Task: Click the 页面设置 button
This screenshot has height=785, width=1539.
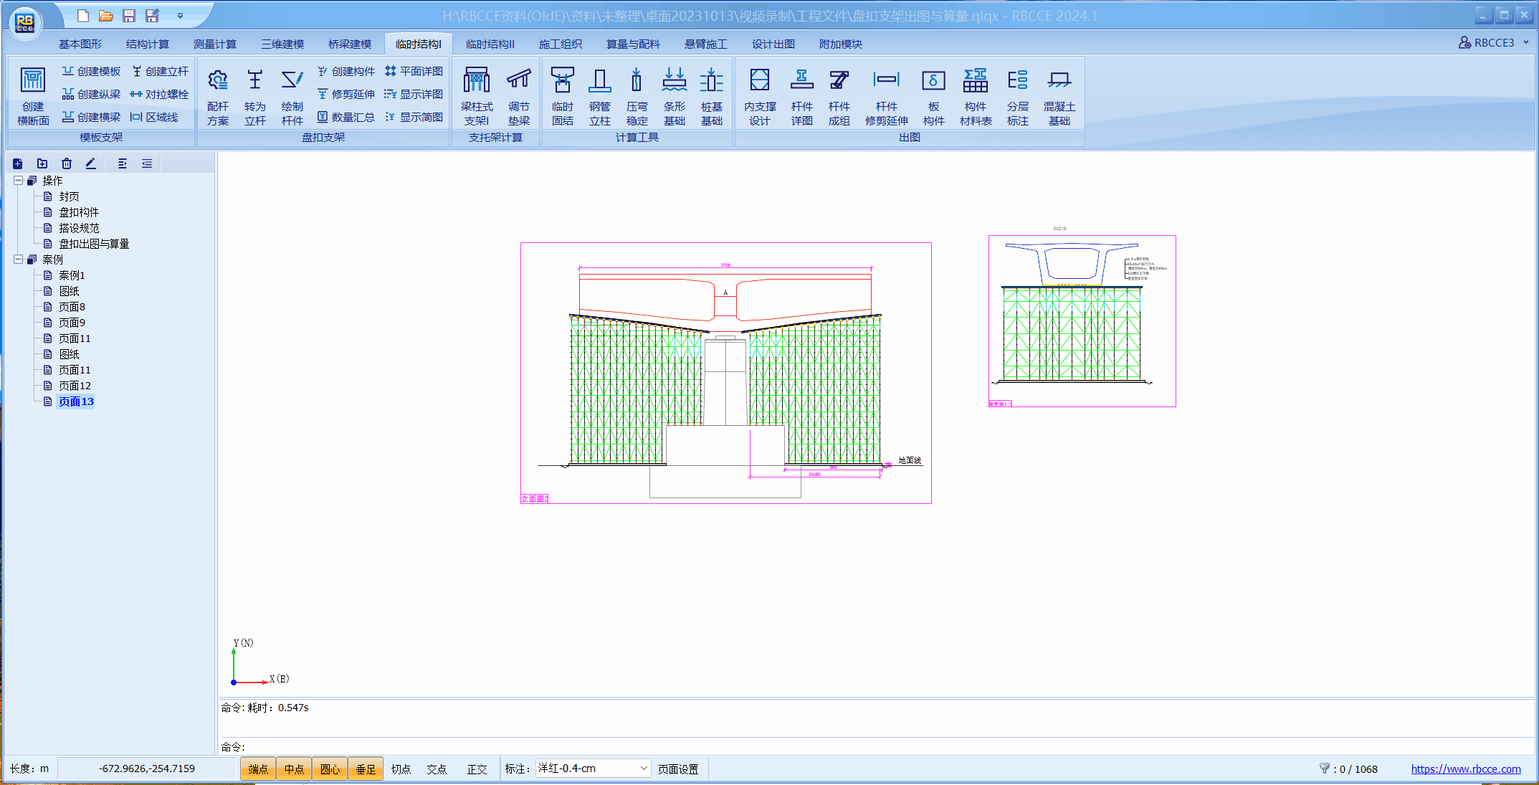Action: coord(678,769)
